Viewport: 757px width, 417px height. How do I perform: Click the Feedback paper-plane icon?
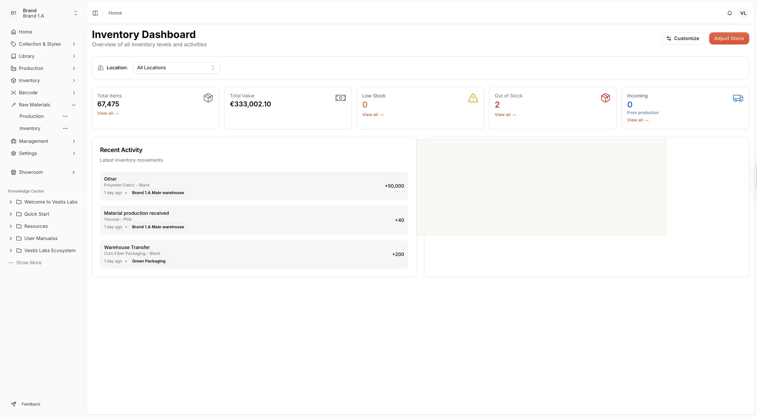pos(13,404)
